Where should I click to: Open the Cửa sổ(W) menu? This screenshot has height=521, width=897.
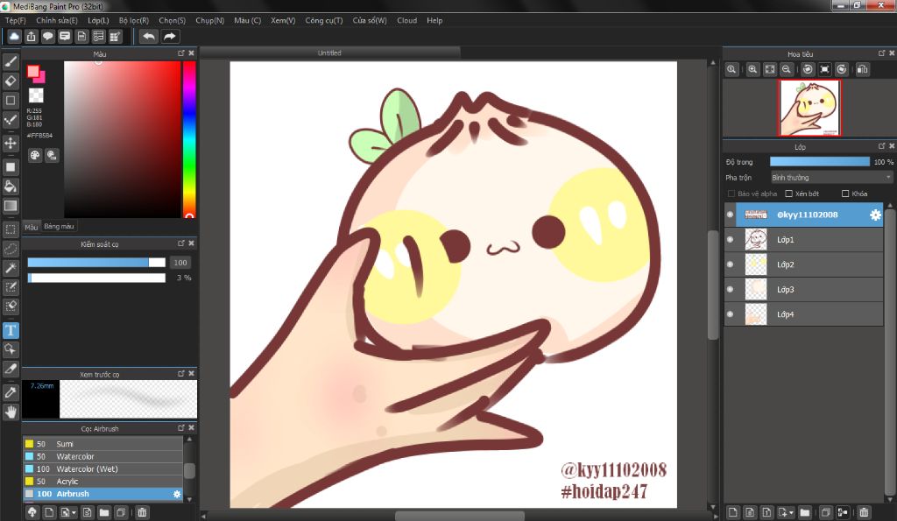click(370, 21)
